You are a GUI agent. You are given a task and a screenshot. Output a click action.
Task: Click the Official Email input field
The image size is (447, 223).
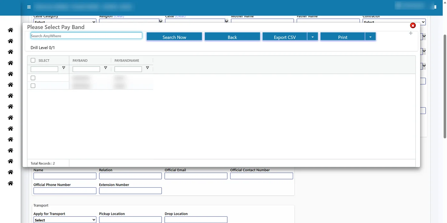point(196,176)
